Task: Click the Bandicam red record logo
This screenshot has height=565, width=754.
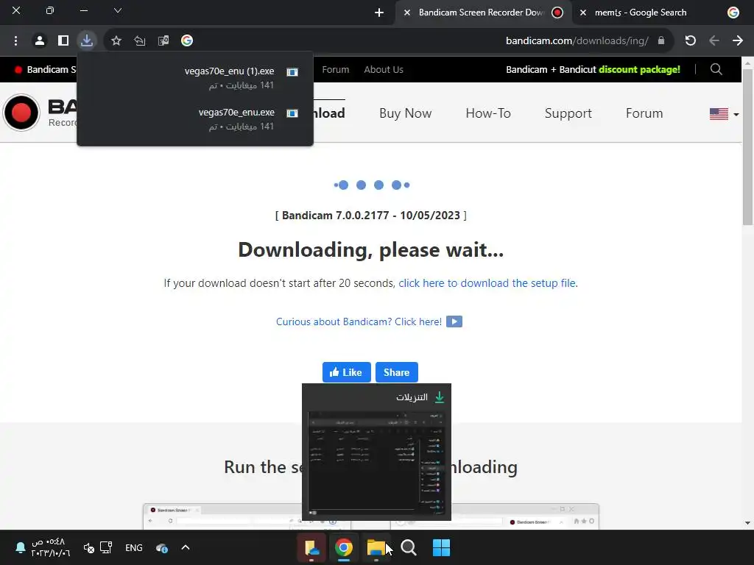Action: [x=21, y=113]
